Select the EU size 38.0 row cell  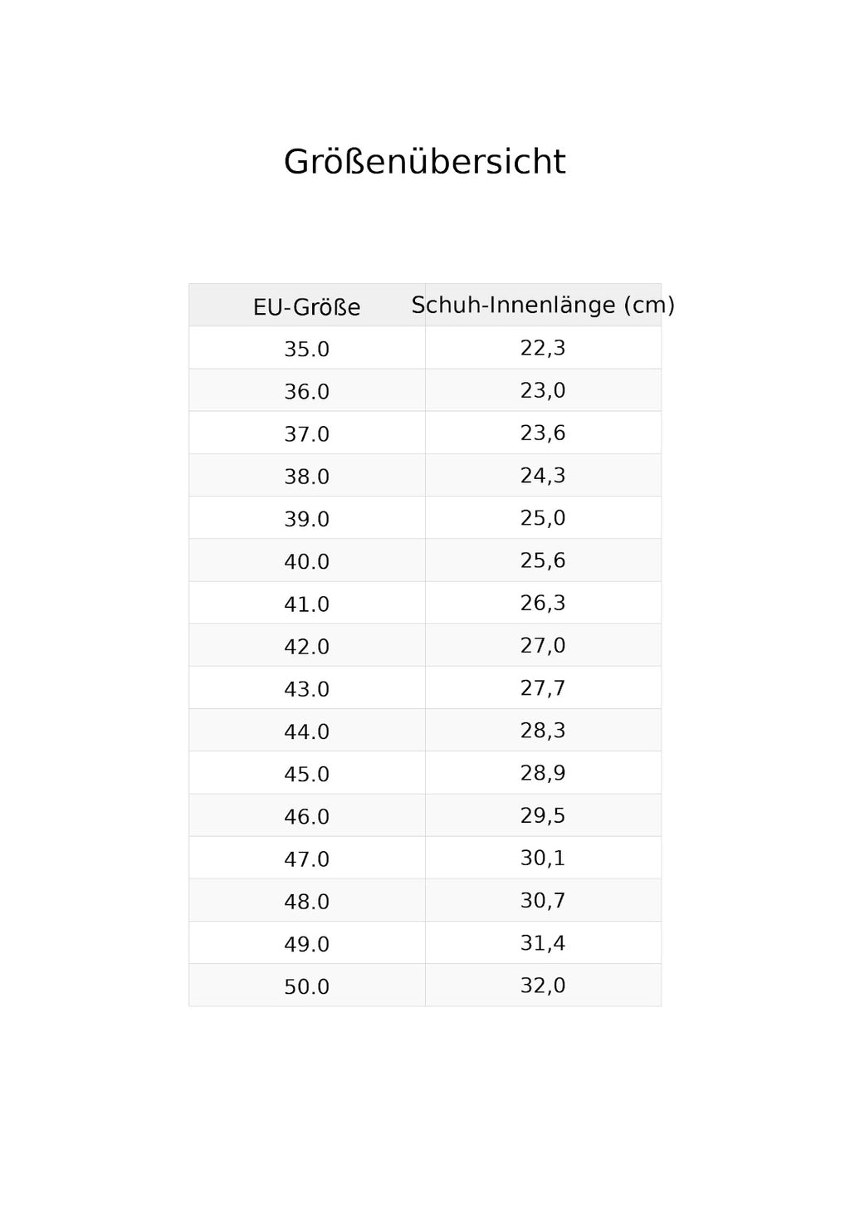pos(307,475)
